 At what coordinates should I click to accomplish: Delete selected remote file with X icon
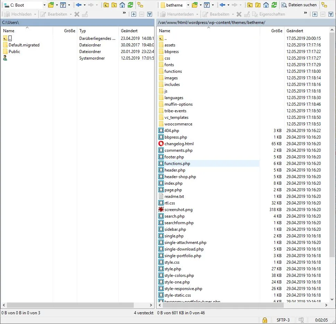[x=239, y=14]
